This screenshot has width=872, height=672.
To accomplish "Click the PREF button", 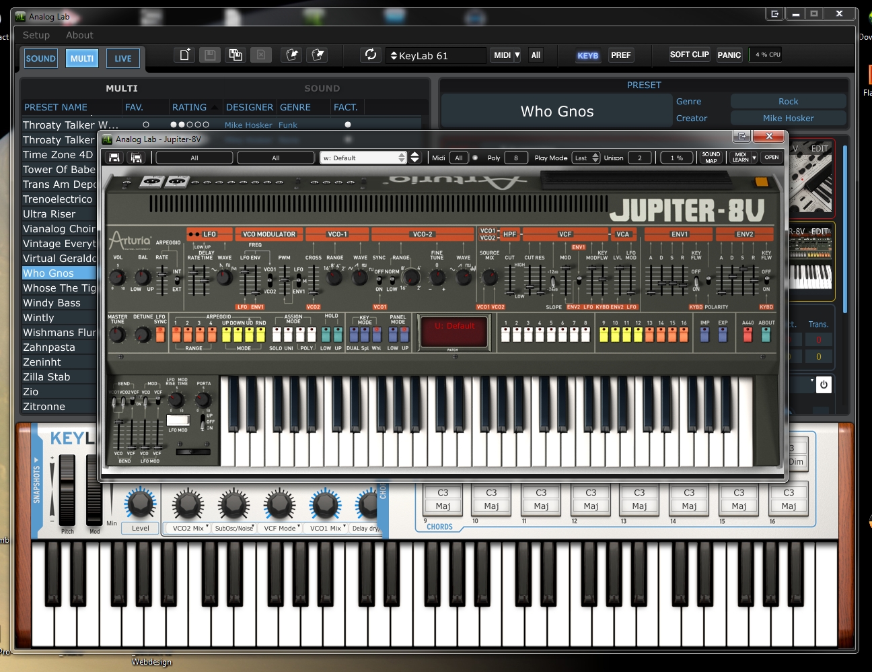I will tap(621, 55).
